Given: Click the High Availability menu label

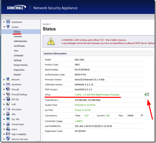Looking at the screenshot, I should [x=19, y=134].
